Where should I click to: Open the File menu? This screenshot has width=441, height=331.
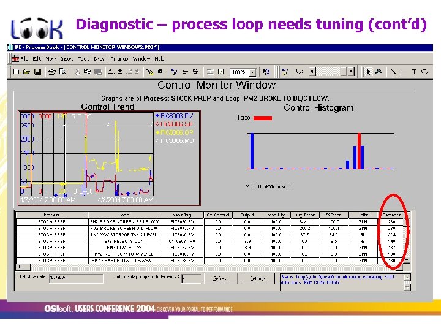[24, 59]
